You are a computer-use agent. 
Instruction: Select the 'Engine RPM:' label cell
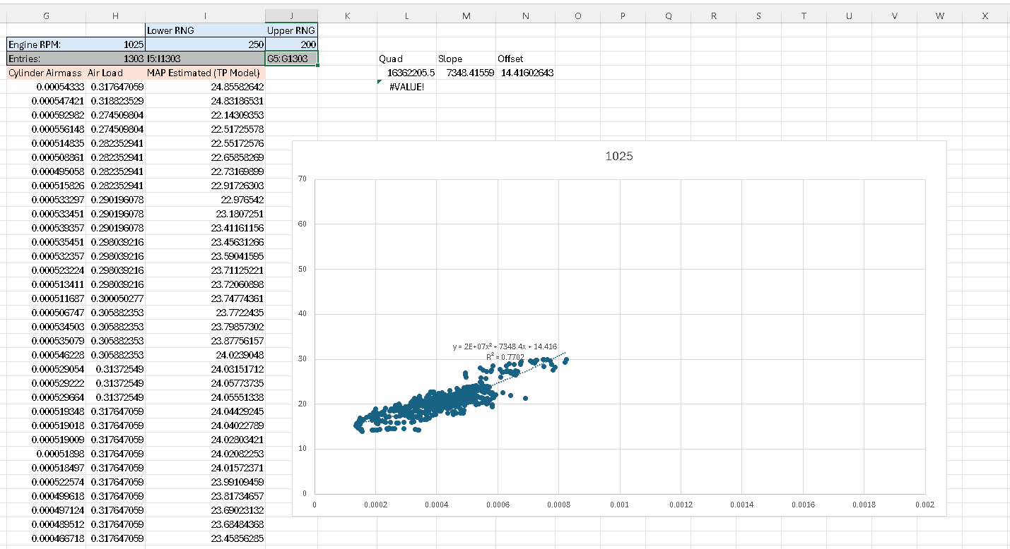pyautogui.click(x=46, y=44)
